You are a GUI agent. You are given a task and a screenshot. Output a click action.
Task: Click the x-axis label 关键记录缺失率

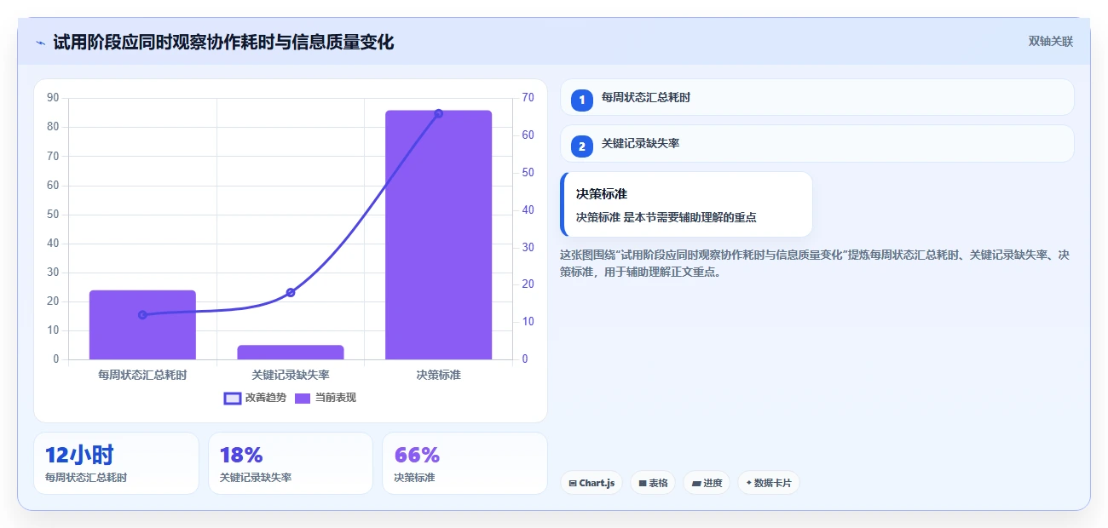click(x=291, y=375)
